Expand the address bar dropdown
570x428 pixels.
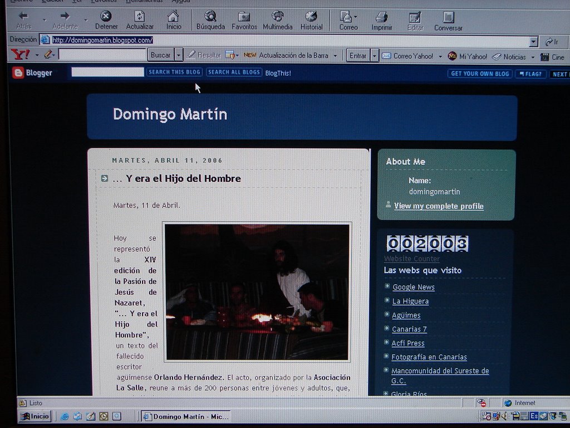coord(533,42)
